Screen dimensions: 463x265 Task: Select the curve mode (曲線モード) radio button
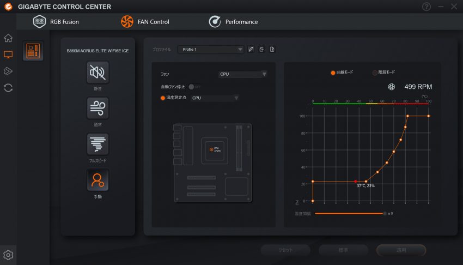click(x=333, y=72)
